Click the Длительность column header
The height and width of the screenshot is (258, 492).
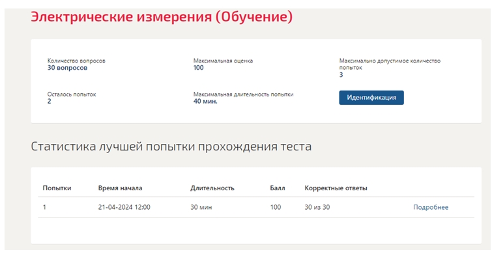(212, 188)
